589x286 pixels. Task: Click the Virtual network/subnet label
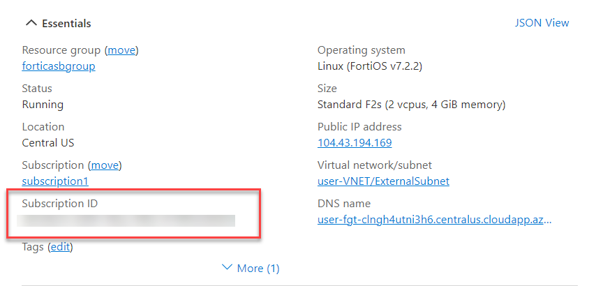click(375, 165)
